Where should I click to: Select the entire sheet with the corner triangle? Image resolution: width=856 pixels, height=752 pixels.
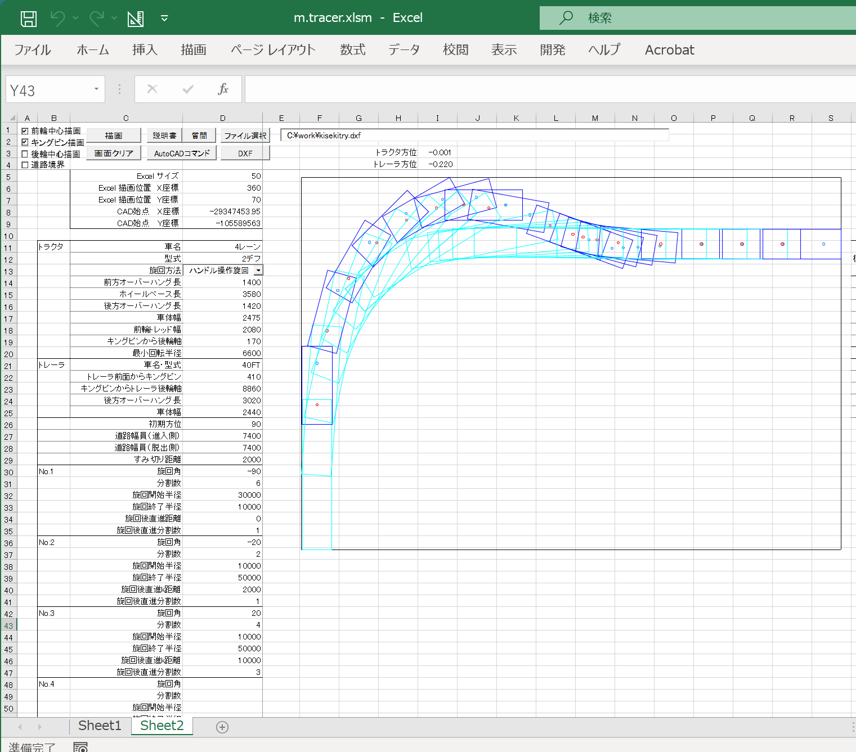[x=12, y=118]
